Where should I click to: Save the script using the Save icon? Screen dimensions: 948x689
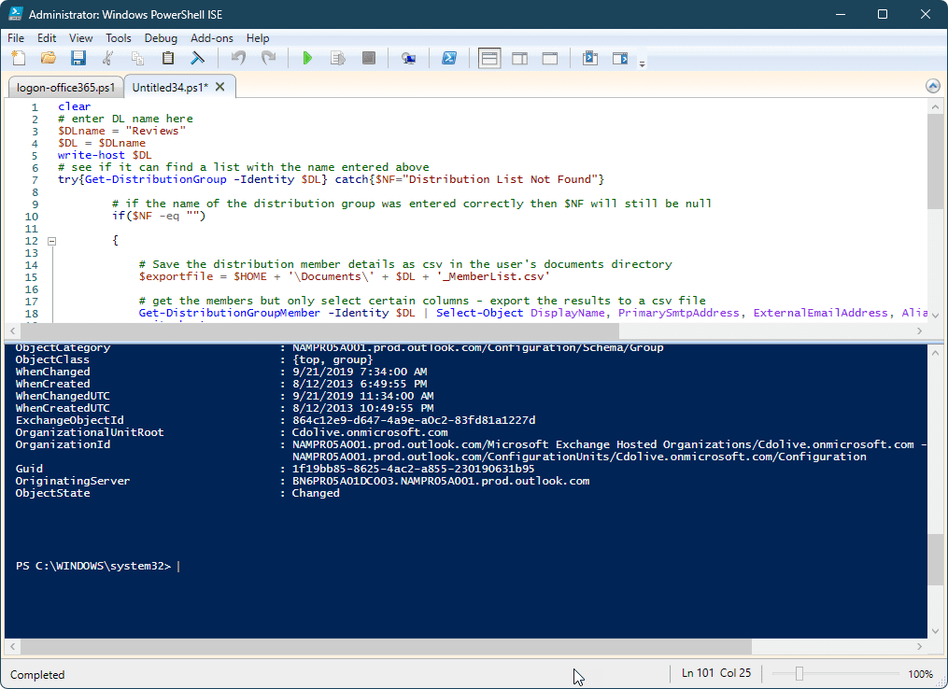tap(78, 58)
